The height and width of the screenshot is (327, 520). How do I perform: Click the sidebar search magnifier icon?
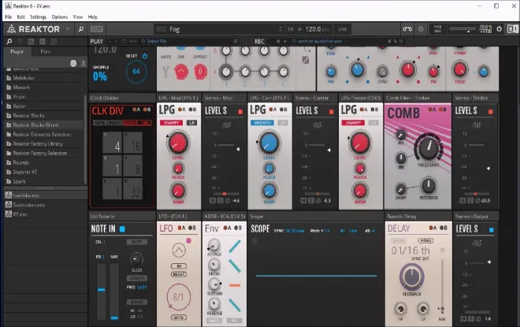point(9,42)
